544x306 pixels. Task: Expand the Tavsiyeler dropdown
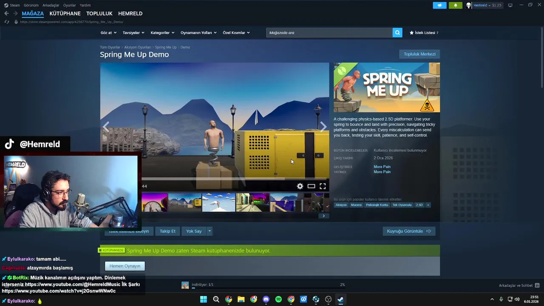(x=133, y=33)
